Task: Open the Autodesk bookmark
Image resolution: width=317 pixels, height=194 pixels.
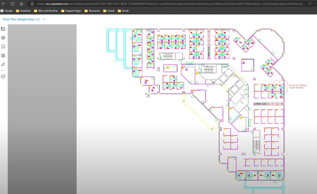Action: (23, 11)
